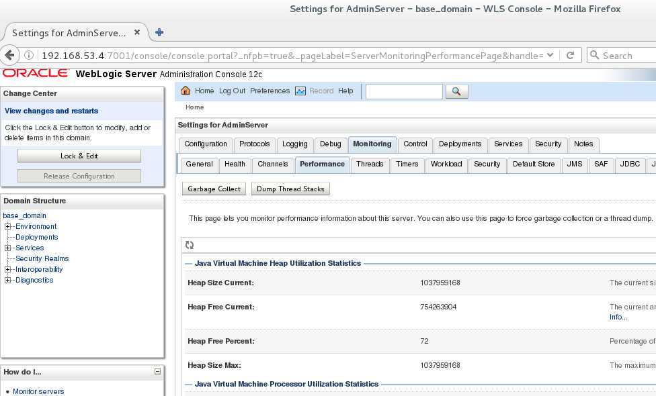The width and height of the screenshot is (656, 396).
Task: Open the Monitor servers help link
Action: pyautogui.click(x=38, y=391)
